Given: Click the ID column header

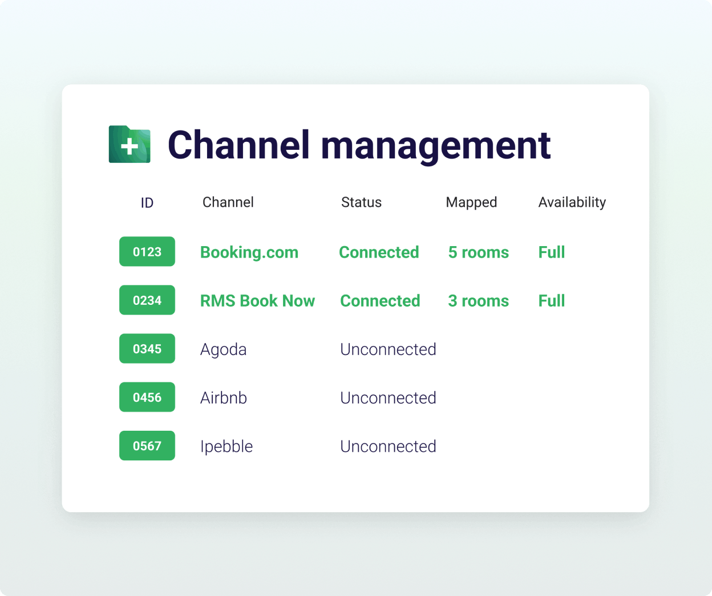Looking at the screenshot, I should tap(147, 203).
